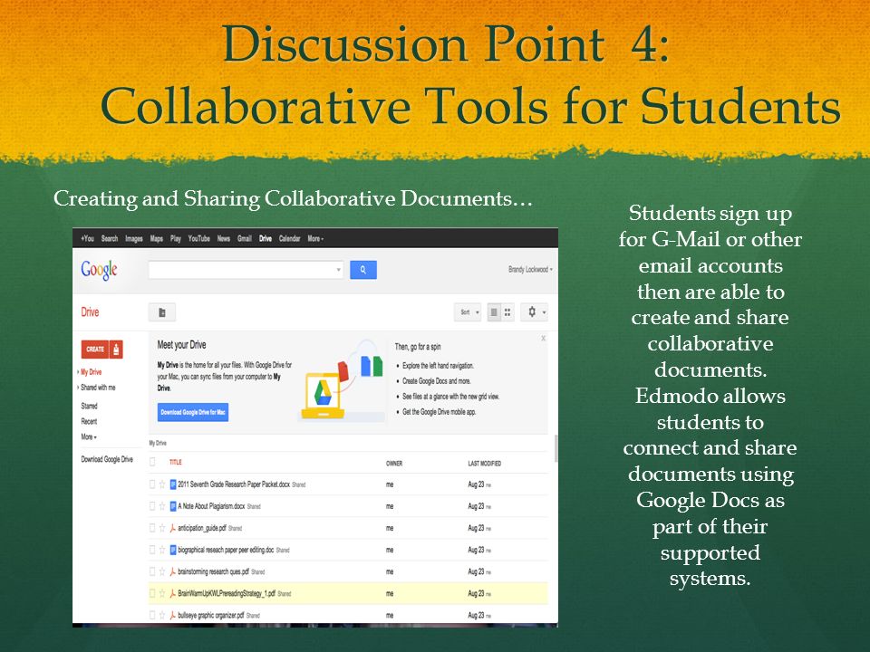Switch to list view

(494, 312)
